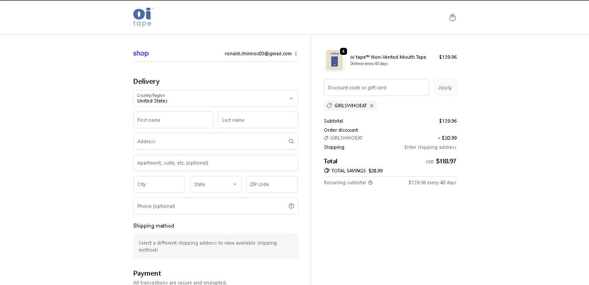The width and height of the screenshot is (589, 285).
Task: Click the Payment section heading
Action: (147, 273)
